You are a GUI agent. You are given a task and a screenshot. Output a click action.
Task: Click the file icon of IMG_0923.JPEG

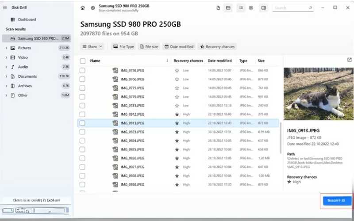115,132
